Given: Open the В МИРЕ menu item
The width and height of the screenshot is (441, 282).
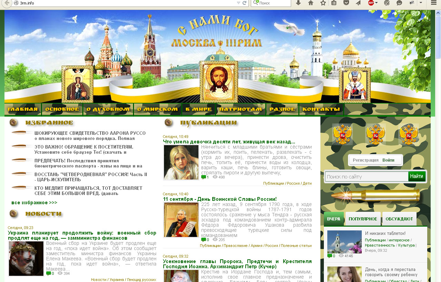Looking at the screenshot, I should click(198, 109).
